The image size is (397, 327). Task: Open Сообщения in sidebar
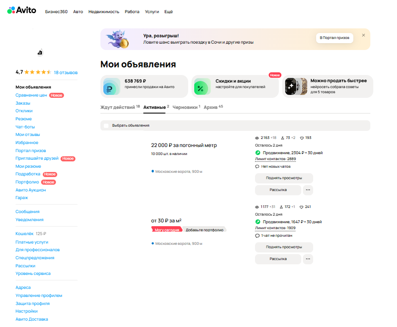click(28, 211)
